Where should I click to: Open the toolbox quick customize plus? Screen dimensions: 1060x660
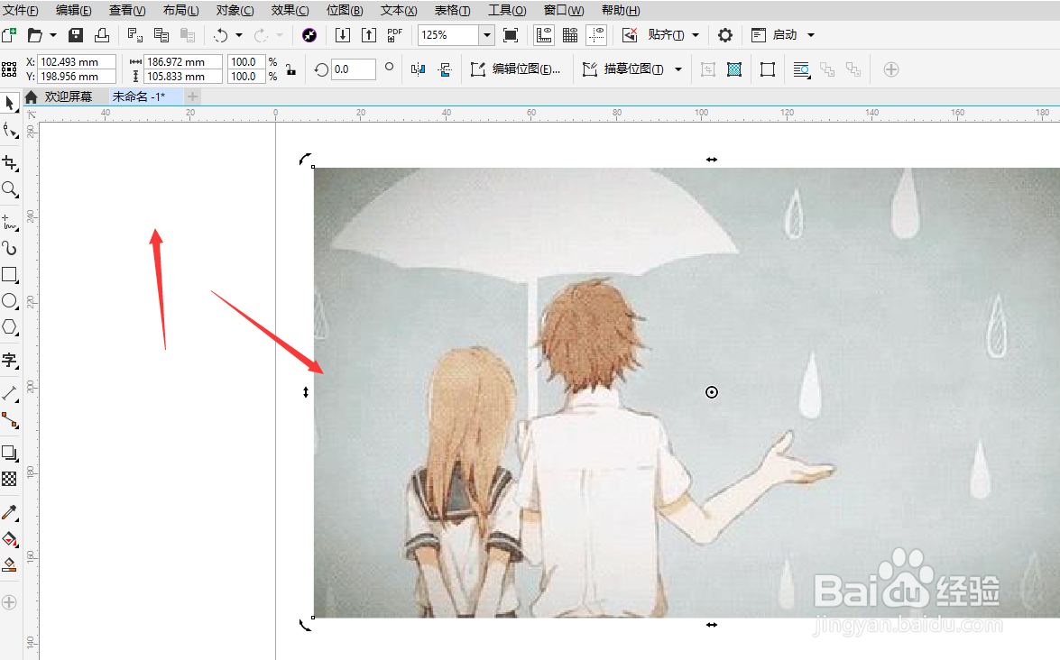9,602
